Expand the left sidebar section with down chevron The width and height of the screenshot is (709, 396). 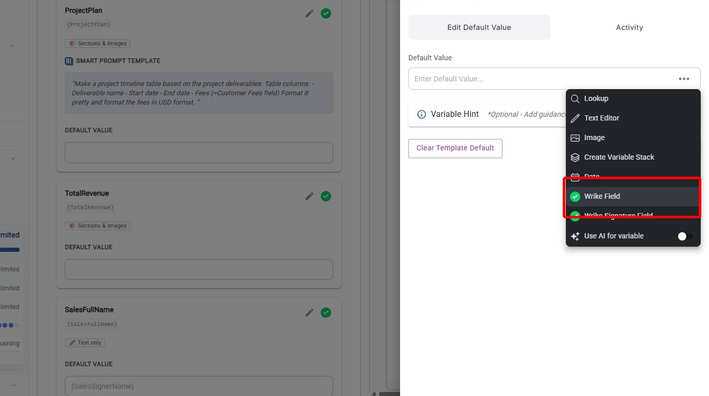click(x=13, y=159)
